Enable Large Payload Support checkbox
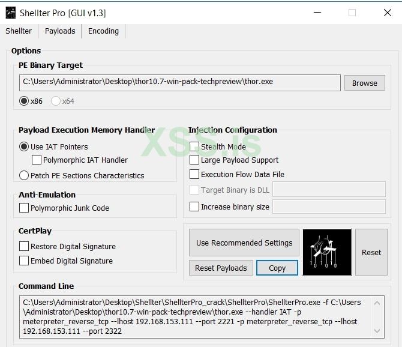 [x=194, y=160]
